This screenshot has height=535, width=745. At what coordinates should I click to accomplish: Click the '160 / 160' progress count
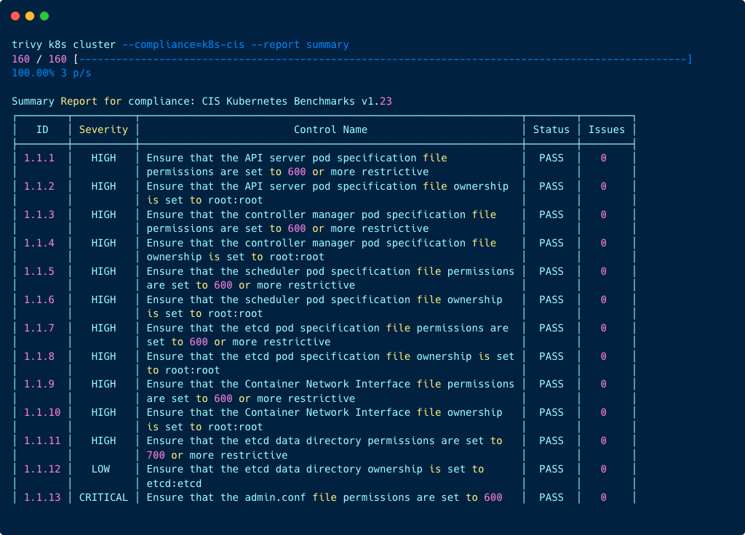pyautogui.click(x=39, y=59)
